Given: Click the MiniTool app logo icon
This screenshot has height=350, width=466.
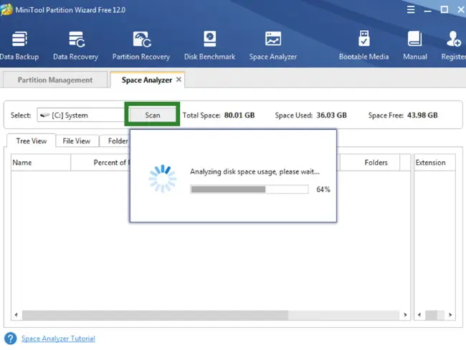Looking at the screenshot, I should (6, 9).
